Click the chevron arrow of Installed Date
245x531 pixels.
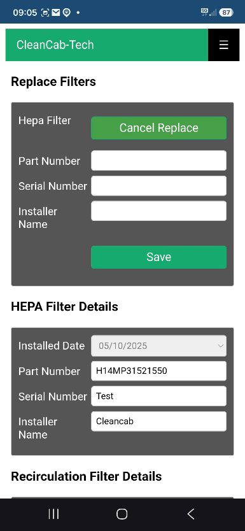[220, 346]
